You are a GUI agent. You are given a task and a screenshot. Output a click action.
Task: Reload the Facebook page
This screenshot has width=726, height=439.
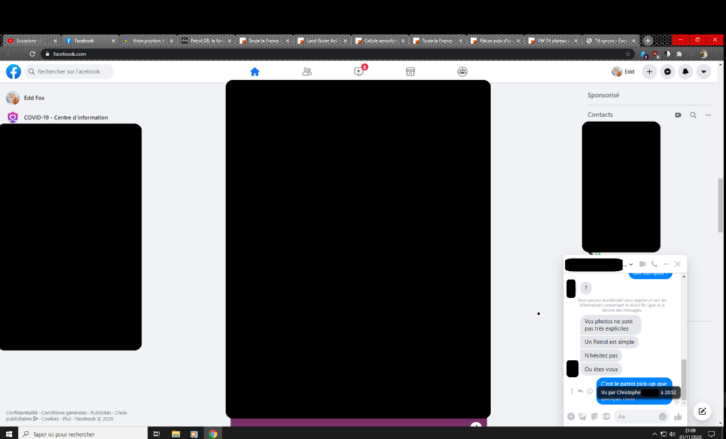32,54
